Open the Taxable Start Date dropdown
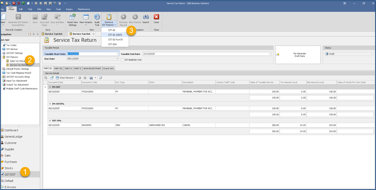The width and height of the screenshot is (376, 190). (x=117, y=54)
